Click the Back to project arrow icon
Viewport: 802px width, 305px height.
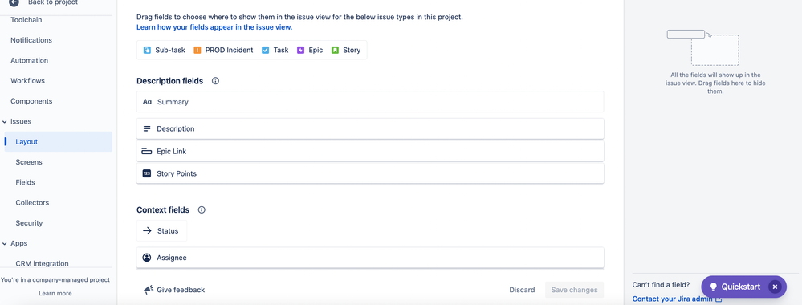14,2
